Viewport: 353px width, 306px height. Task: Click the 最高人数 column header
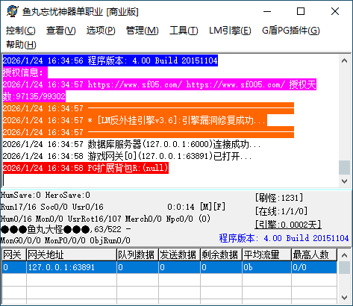tap(314, 255)
